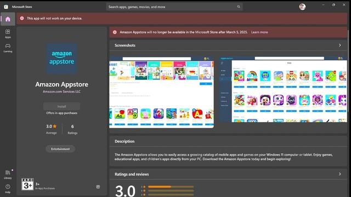Click the IARC 3+ age rating badge
Viewport: 351px width, 197px height.
pos(27,184)
